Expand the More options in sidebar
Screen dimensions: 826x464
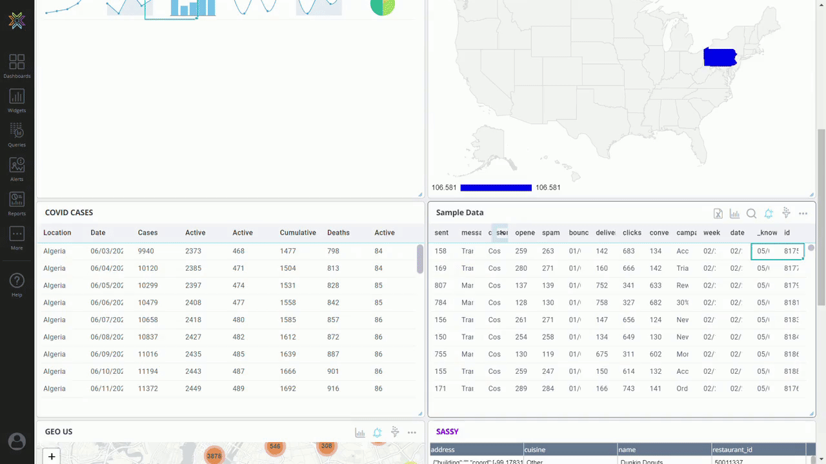(x=17, y=237)
